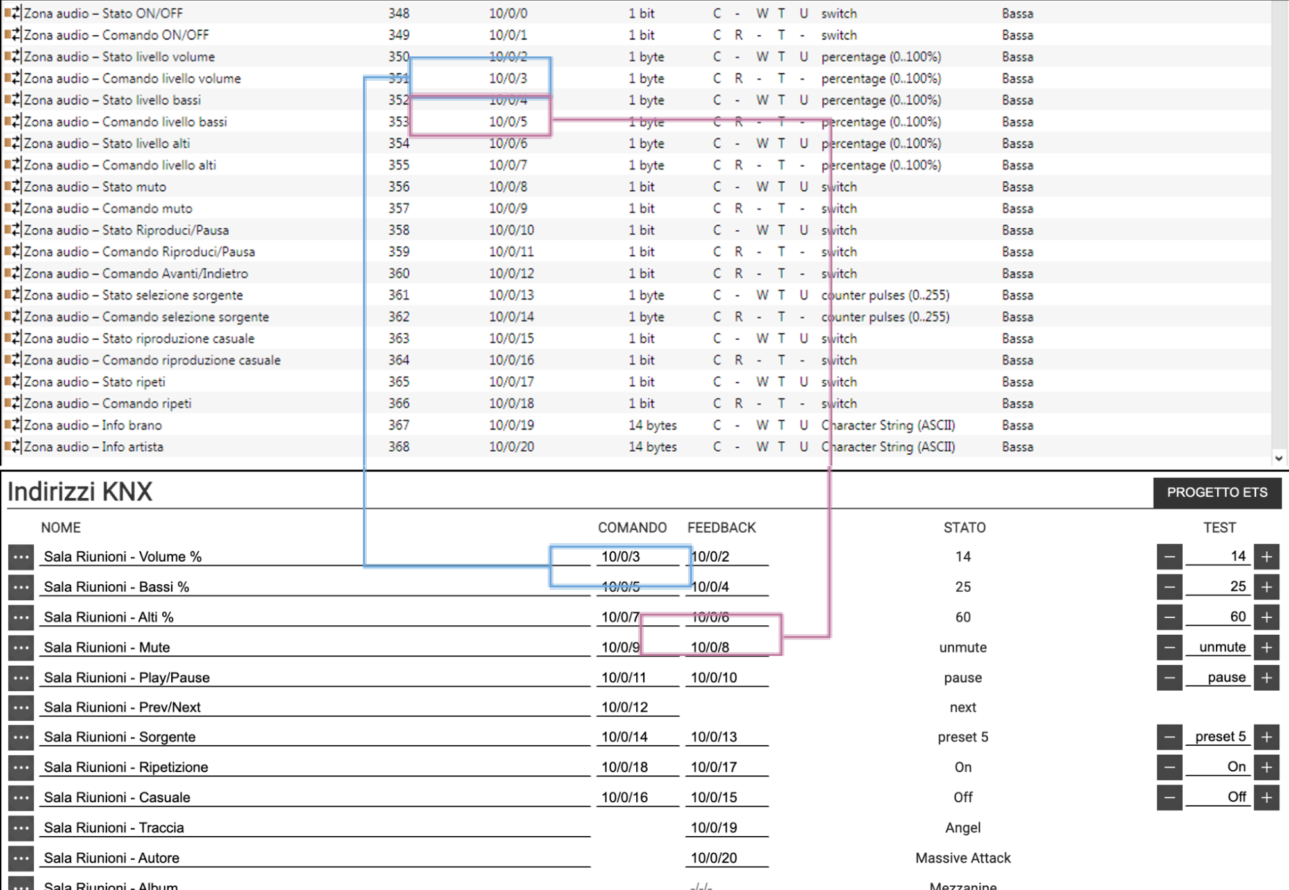Open options menu for Sala Riunioni - Play/Pause
The width and height of the screenshot is (1289, 890).
[21, 678]
